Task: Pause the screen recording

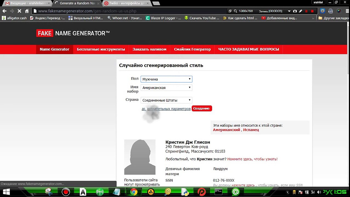Action: 306,11
